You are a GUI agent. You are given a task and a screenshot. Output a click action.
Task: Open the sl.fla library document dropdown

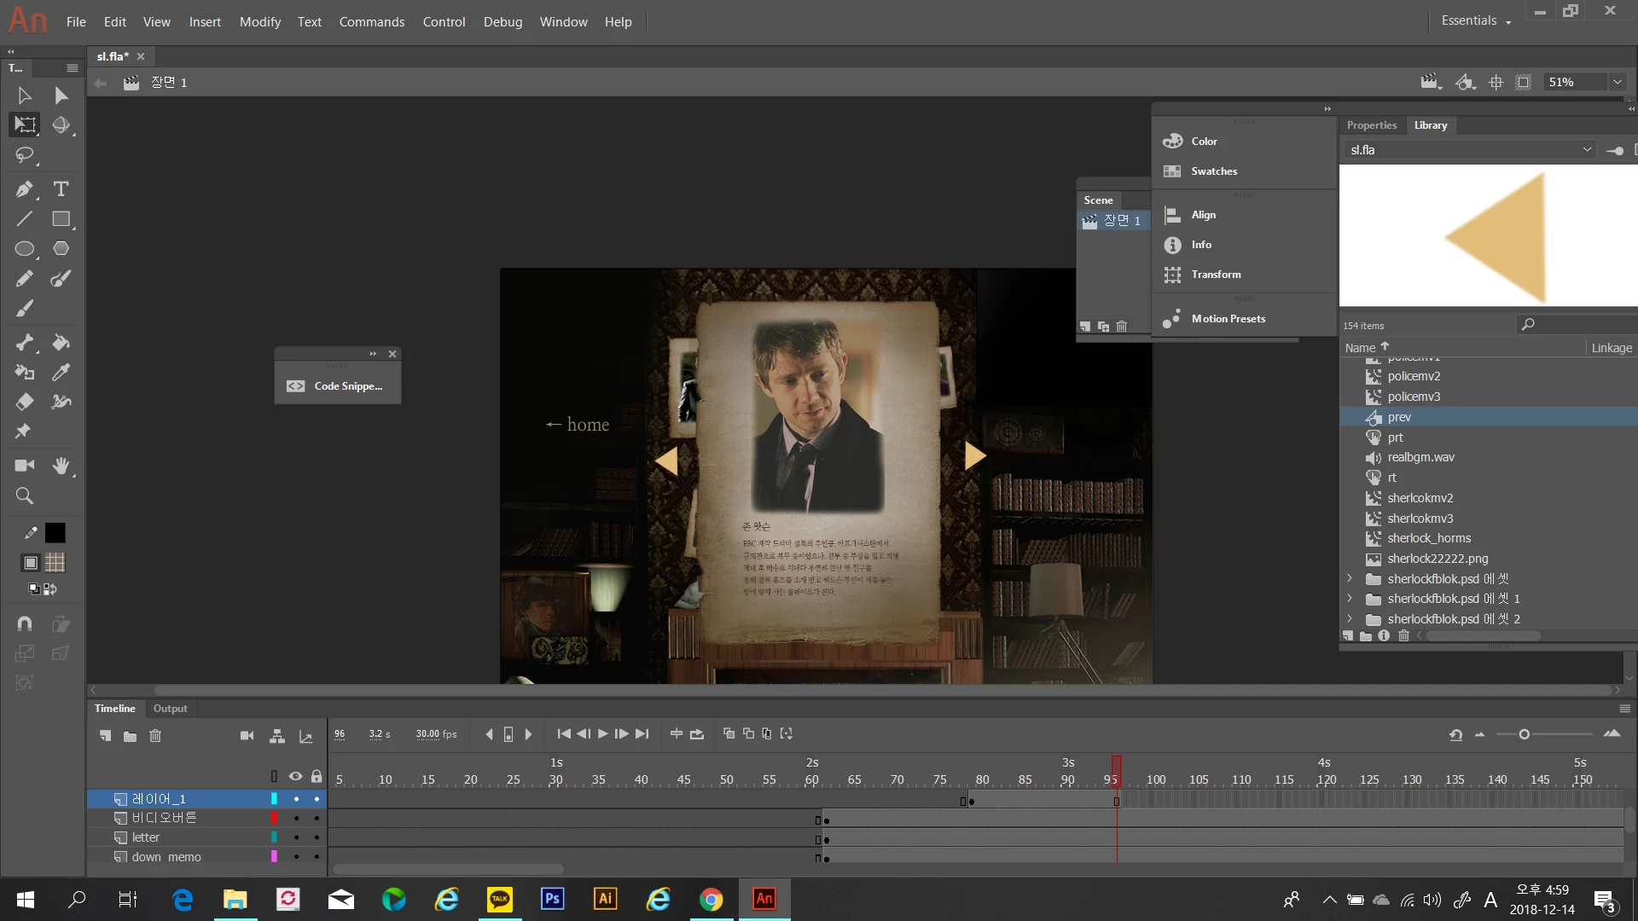[1586, 149]
